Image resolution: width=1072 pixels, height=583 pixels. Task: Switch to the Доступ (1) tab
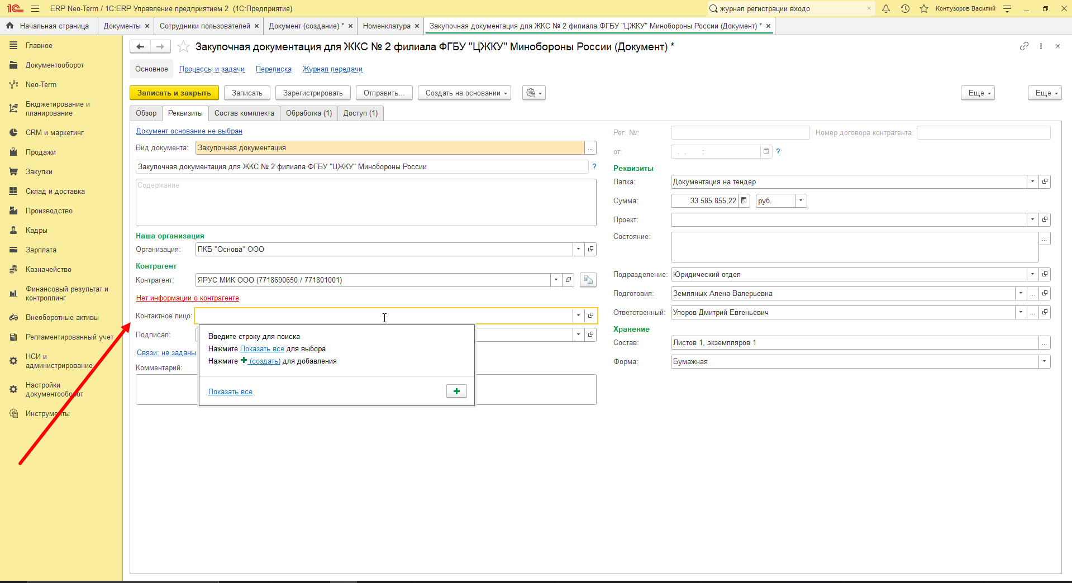click(360, 113)
